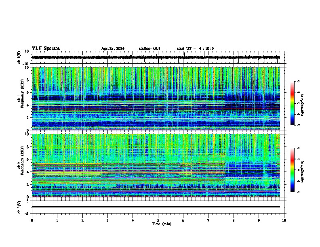Click time axis tick label "8"
Image resolution: width=320 pixels, height=247 pixels.
(x=234, y=220)
